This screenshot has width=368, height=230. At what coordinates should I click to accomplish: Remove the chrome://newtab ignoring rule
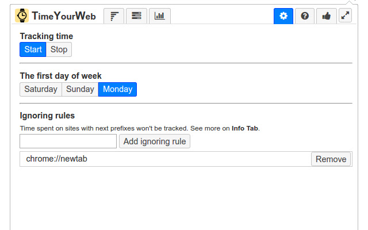coord(331,159)
